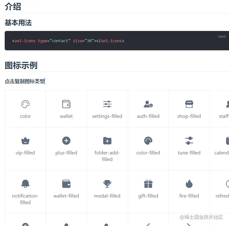The width and height of the screenshot is (229, 226).
Task: Click the 'settings-filled' label
Action: click(107, 116)
